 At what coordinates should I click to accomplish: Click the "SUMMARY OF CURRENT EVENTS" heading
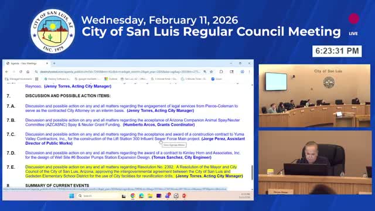coord(57,185)
